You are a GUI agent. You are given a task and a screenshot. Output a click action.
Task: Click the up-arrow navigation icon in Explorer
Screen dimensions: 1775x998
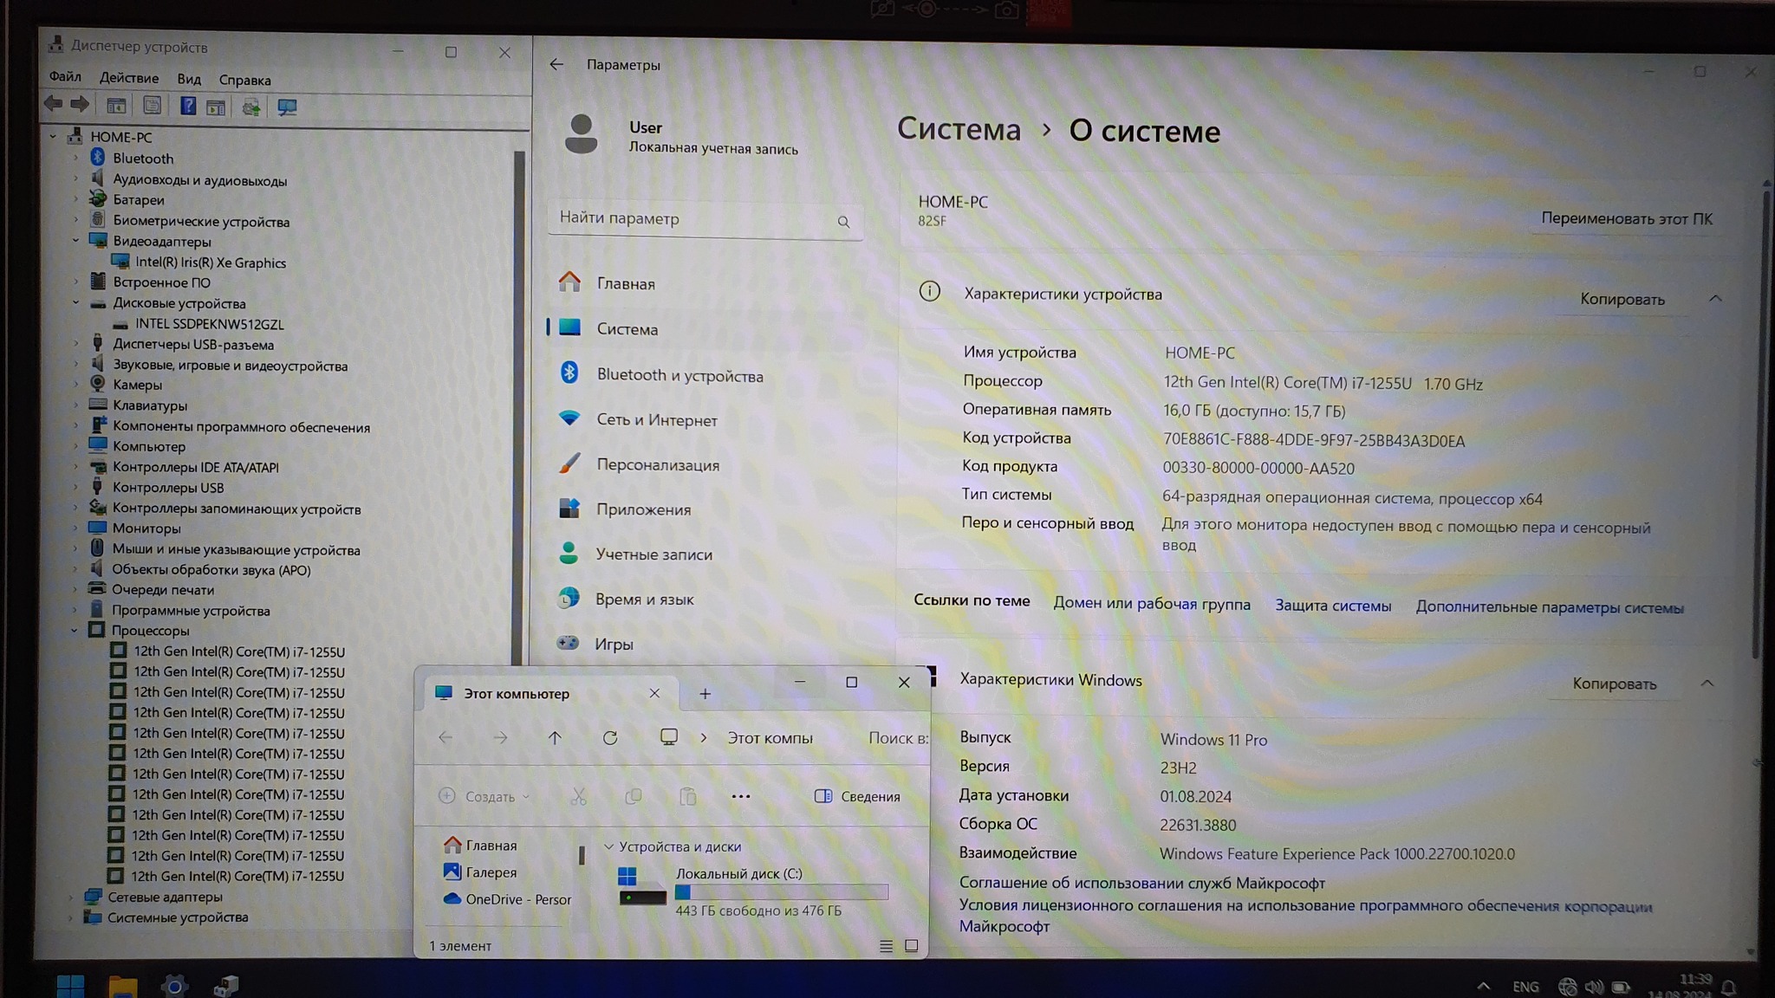pos(555,737)
